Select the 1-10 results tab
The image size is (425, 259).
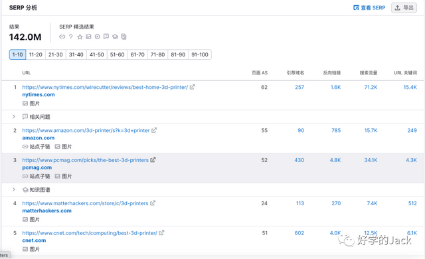click(18, 54)
